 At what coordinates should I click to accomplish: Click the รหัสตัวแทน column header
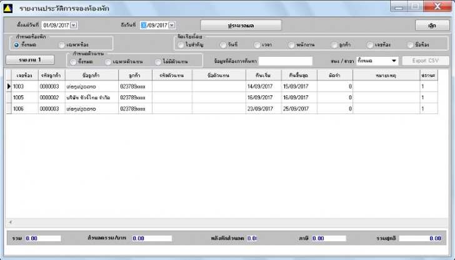tap(172, 75)
